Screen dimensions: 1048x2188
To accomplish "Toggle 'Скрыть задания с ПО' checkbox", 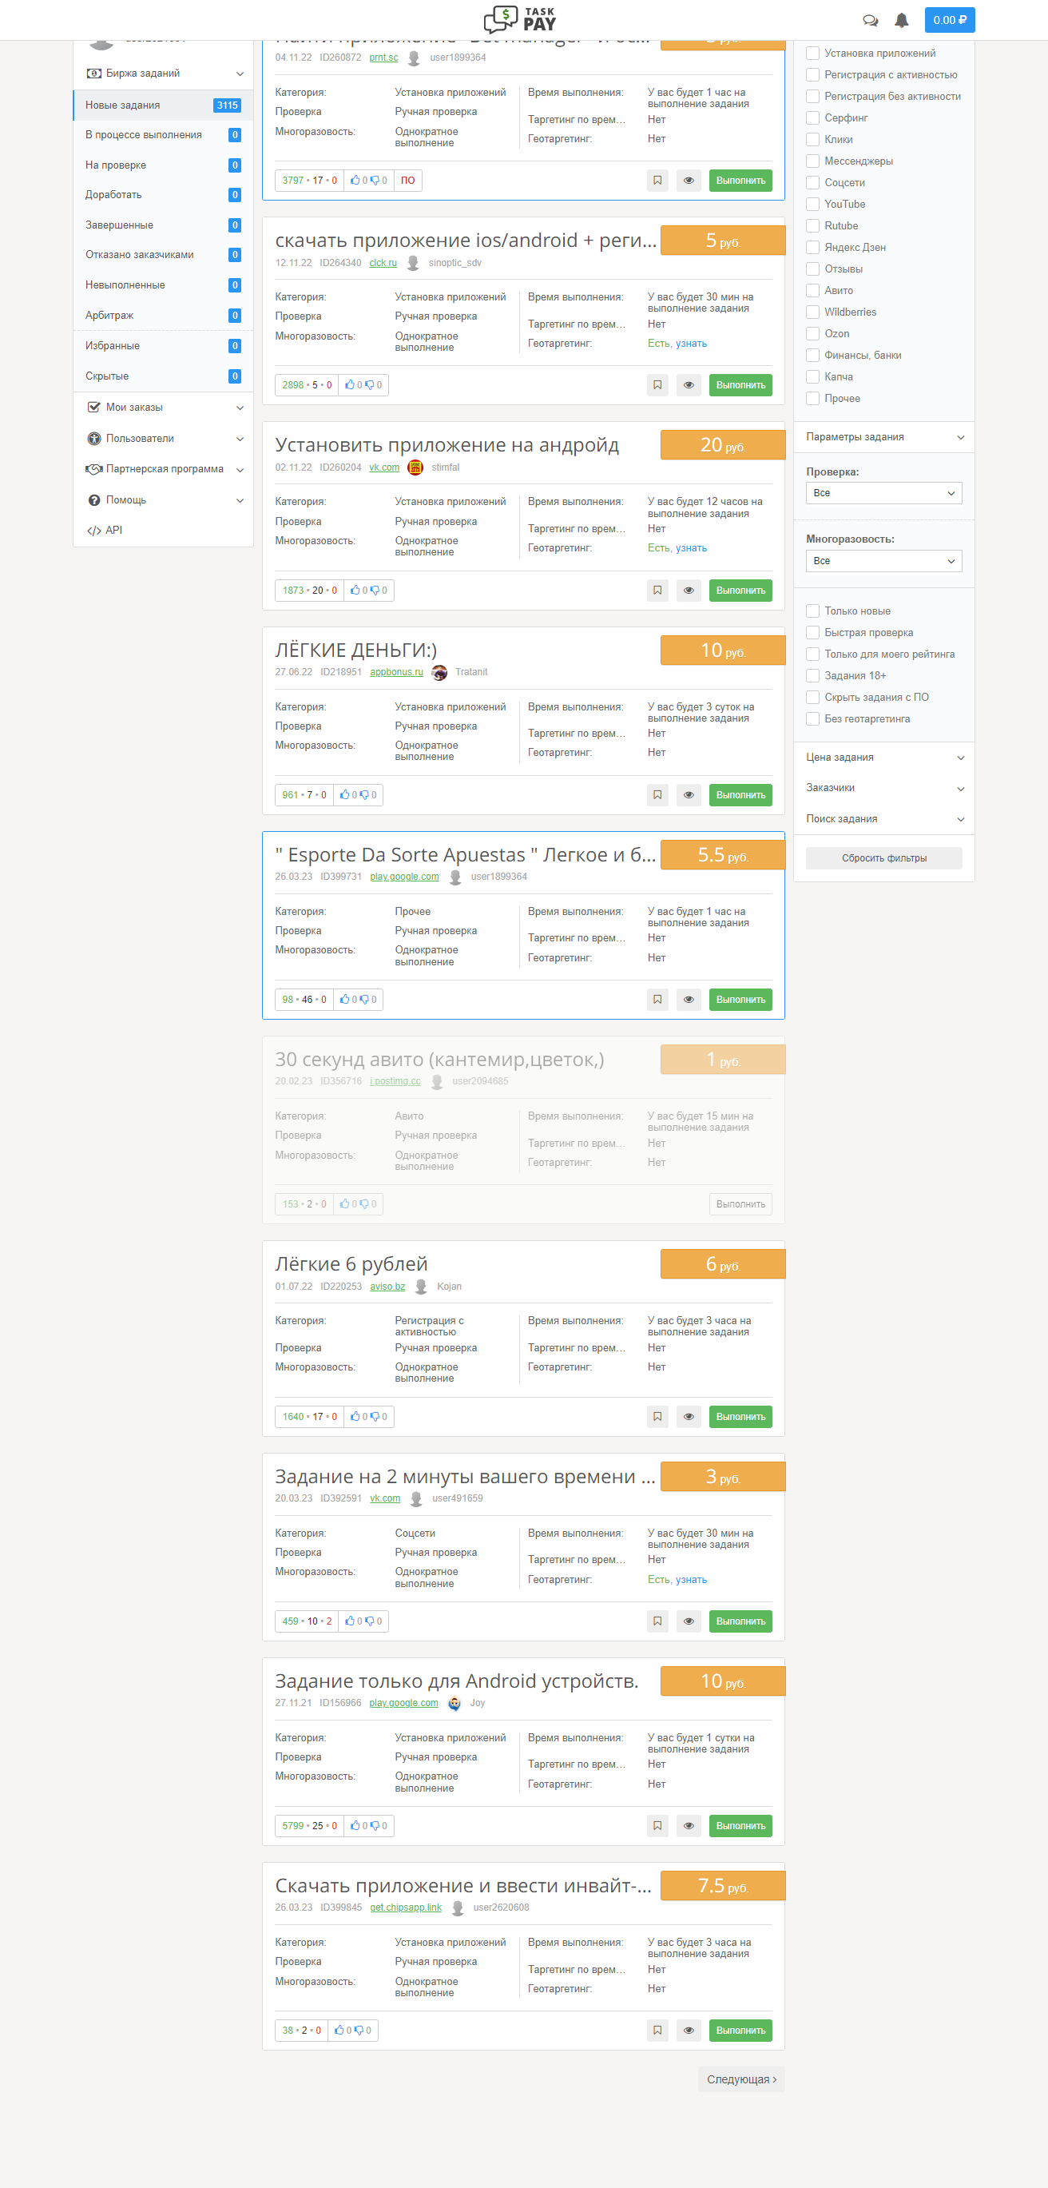I will tap(812, 698).
